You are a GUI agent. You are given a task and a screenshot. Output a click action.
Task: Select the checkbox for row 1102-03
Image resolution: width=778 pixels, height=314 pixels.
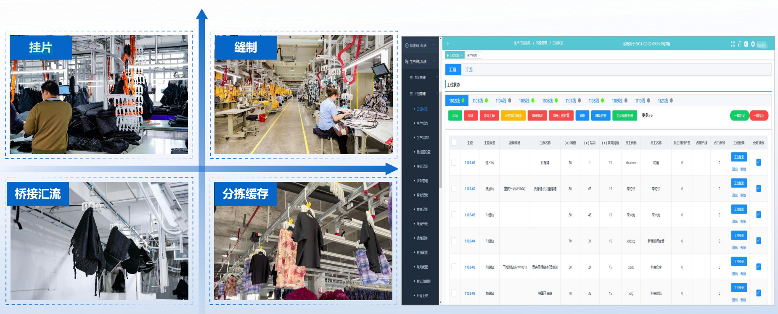(x=454, y=215)
